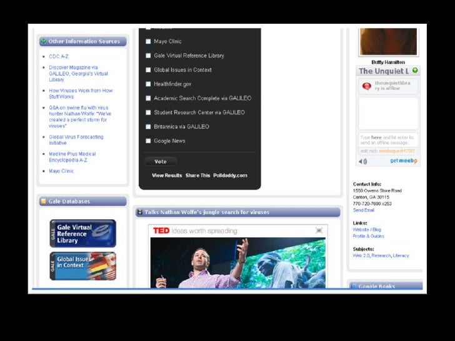The image size is (455, 341).
Task: Submit poll with the Vote button
Action: 161,162
